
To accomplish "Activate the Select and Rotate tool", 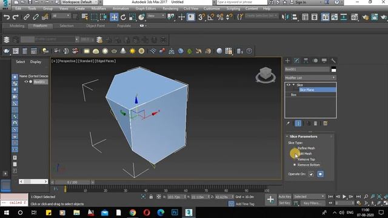I will point(123,17).
